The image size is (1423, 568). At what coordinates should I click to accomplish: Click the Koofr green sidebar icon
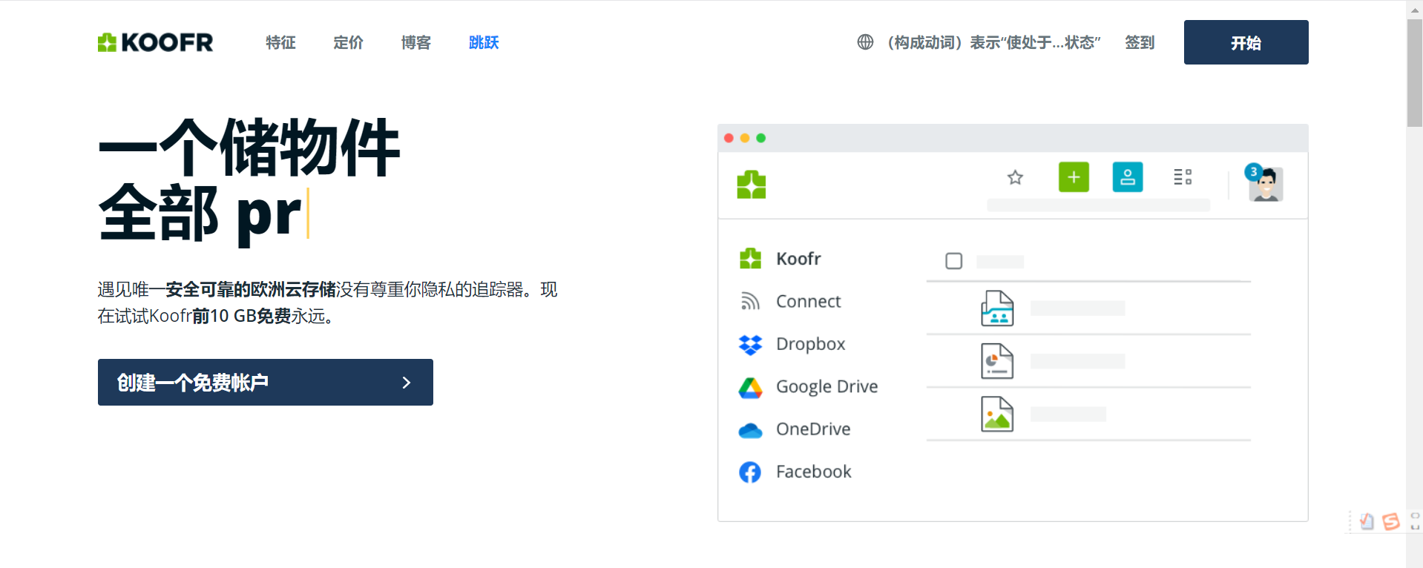coord(750,259)
